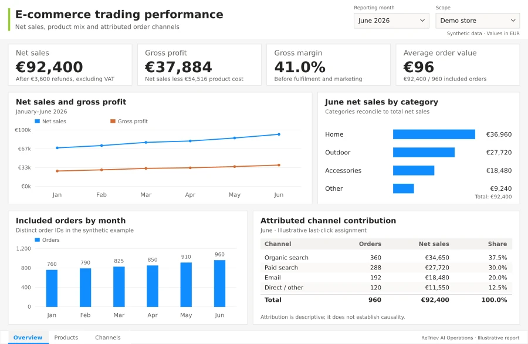
Task: Click the Total: €92,400 category footer
Action: (493, 197)
